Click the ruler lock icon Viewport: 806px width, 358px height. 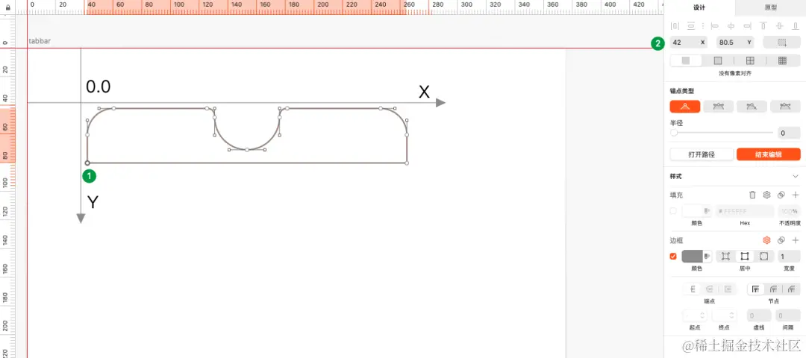tap(7, 7)
